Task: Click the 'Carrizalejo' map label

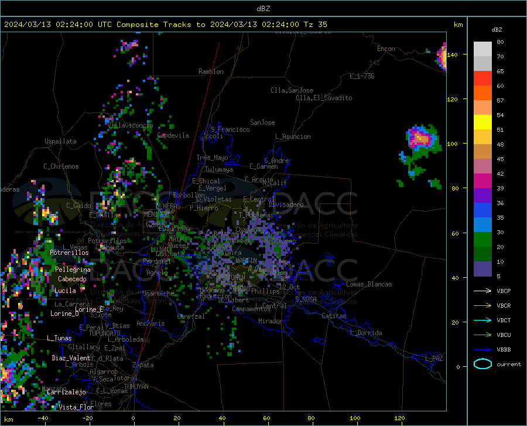Action: (66, 392)
